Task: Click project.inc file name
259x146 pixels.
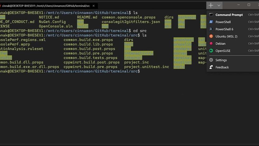Action: pos(136,62)
